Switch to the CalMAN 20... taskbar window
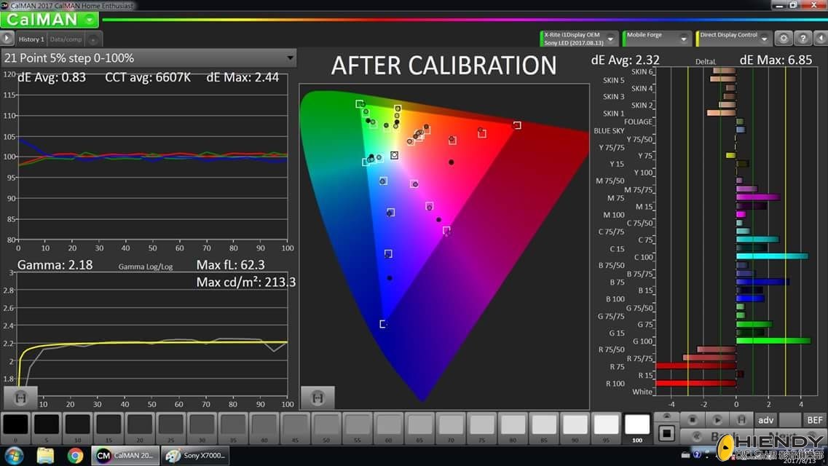This screenshot has width=828, height=466. 125,456
